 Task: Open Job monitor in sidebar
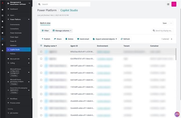pyautogui.click(x=14, y=113)
